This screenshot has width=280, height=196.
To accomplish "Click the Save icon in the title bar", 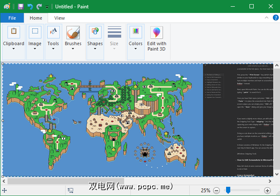I will tap(21, 7).
